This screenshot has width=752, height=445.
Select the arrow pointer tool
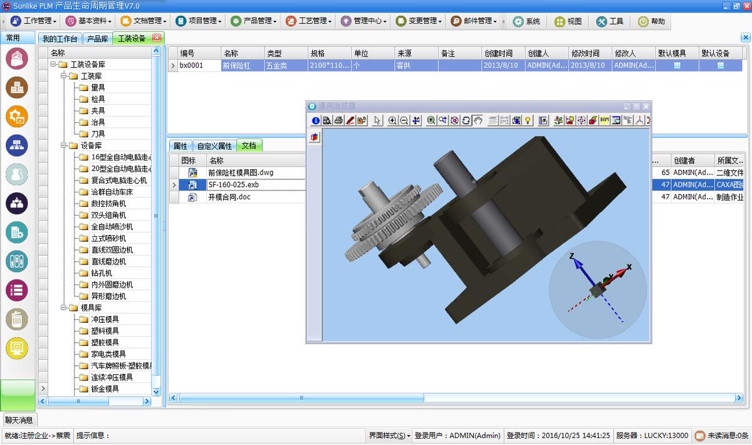pos(377,120)
